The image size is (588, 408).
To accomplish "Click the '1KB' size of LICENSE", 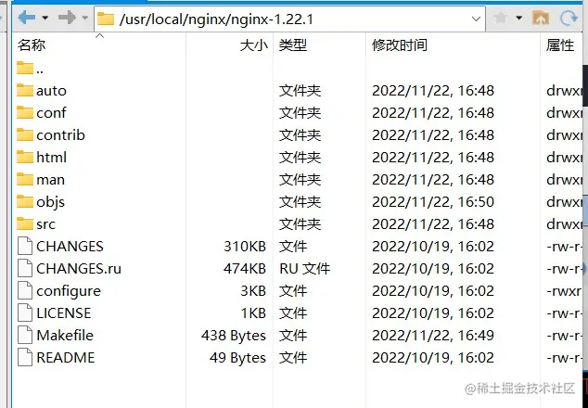I will point(253,313).
